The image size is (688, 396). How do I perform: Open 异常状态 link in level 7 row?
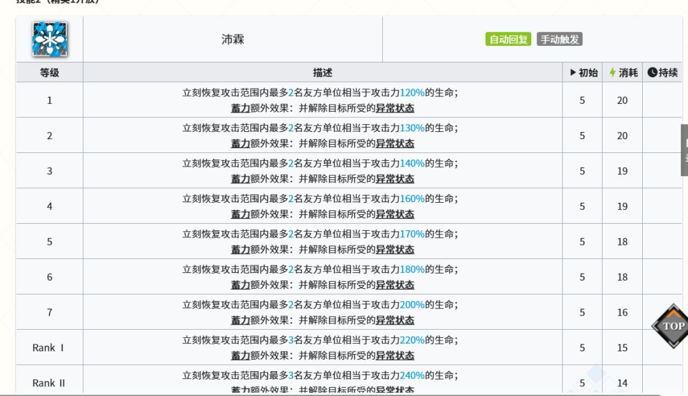[x=395, y=320]
